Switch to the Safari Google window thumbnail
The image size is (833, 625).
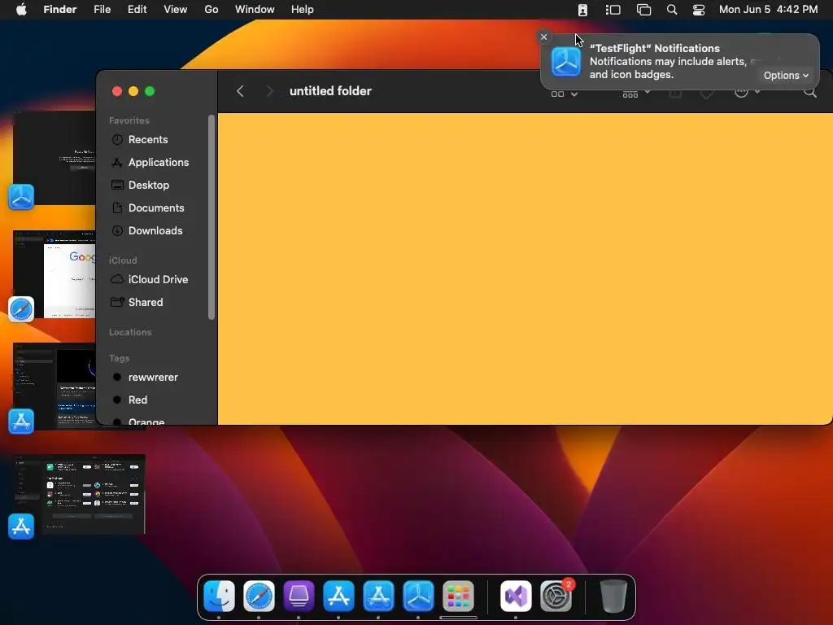[x=55, y=274]
